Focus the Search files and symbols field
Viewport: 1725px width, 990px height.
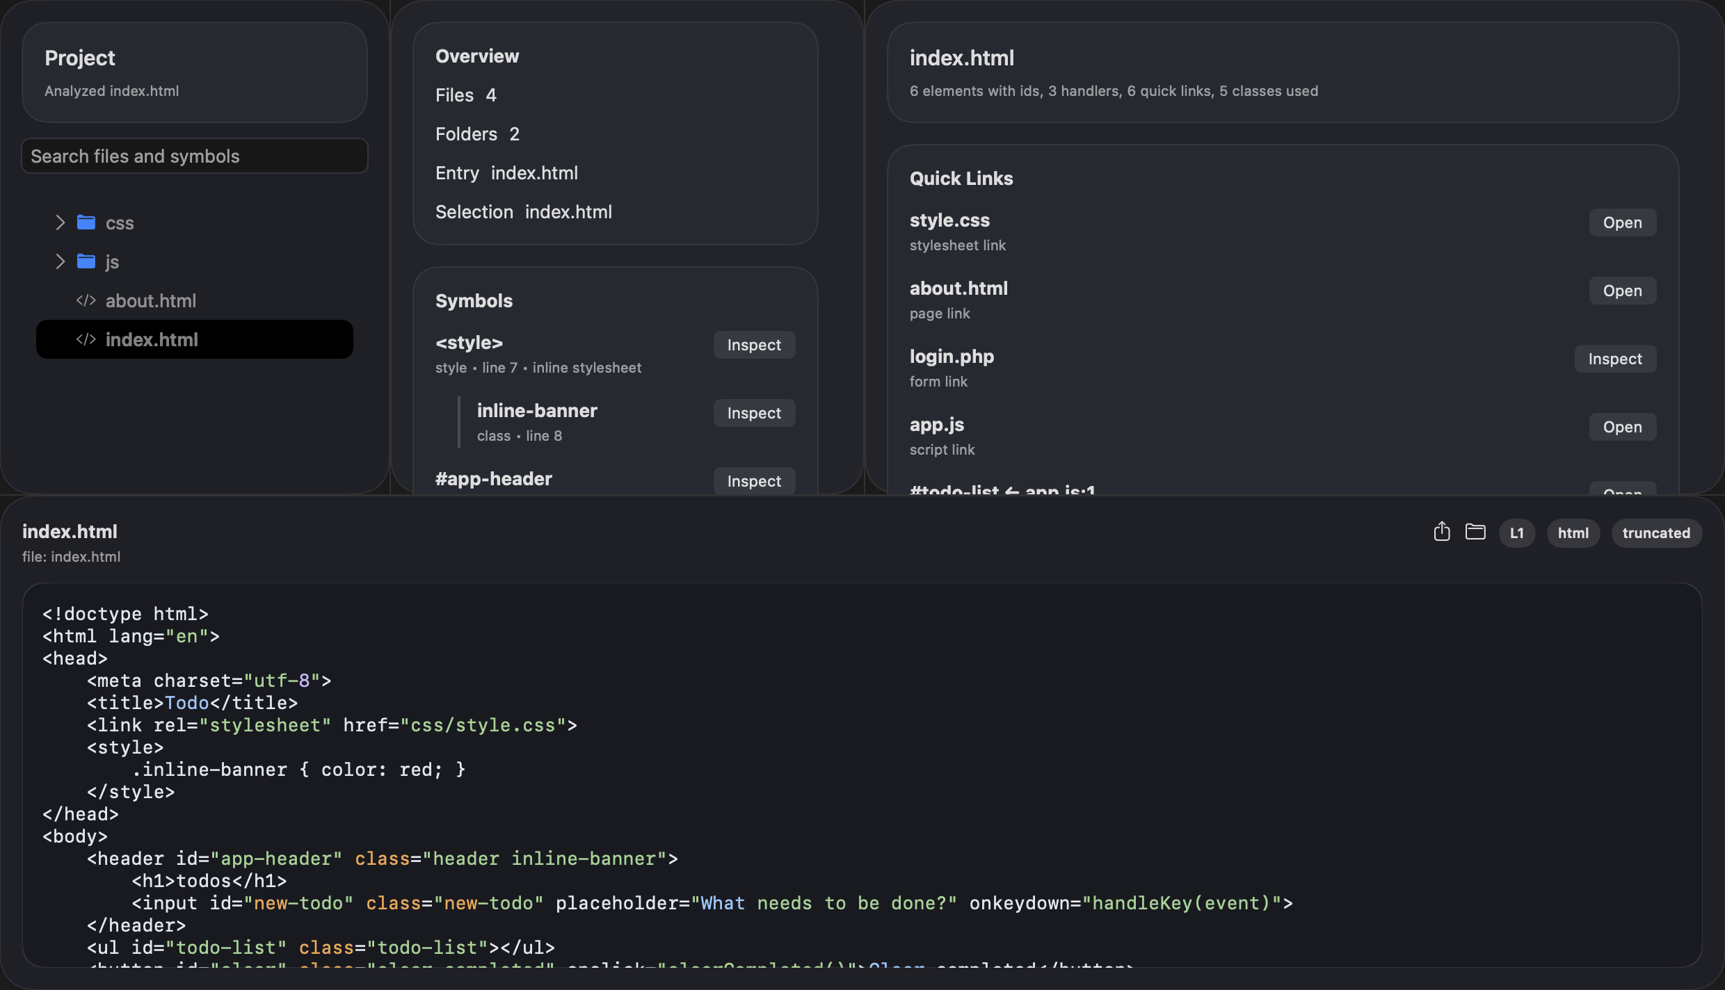[x=195, y=156]
